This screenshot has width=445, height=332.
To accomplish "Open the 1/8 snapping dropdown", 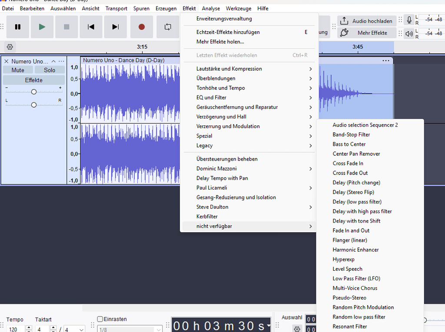I will coord(130,329).
